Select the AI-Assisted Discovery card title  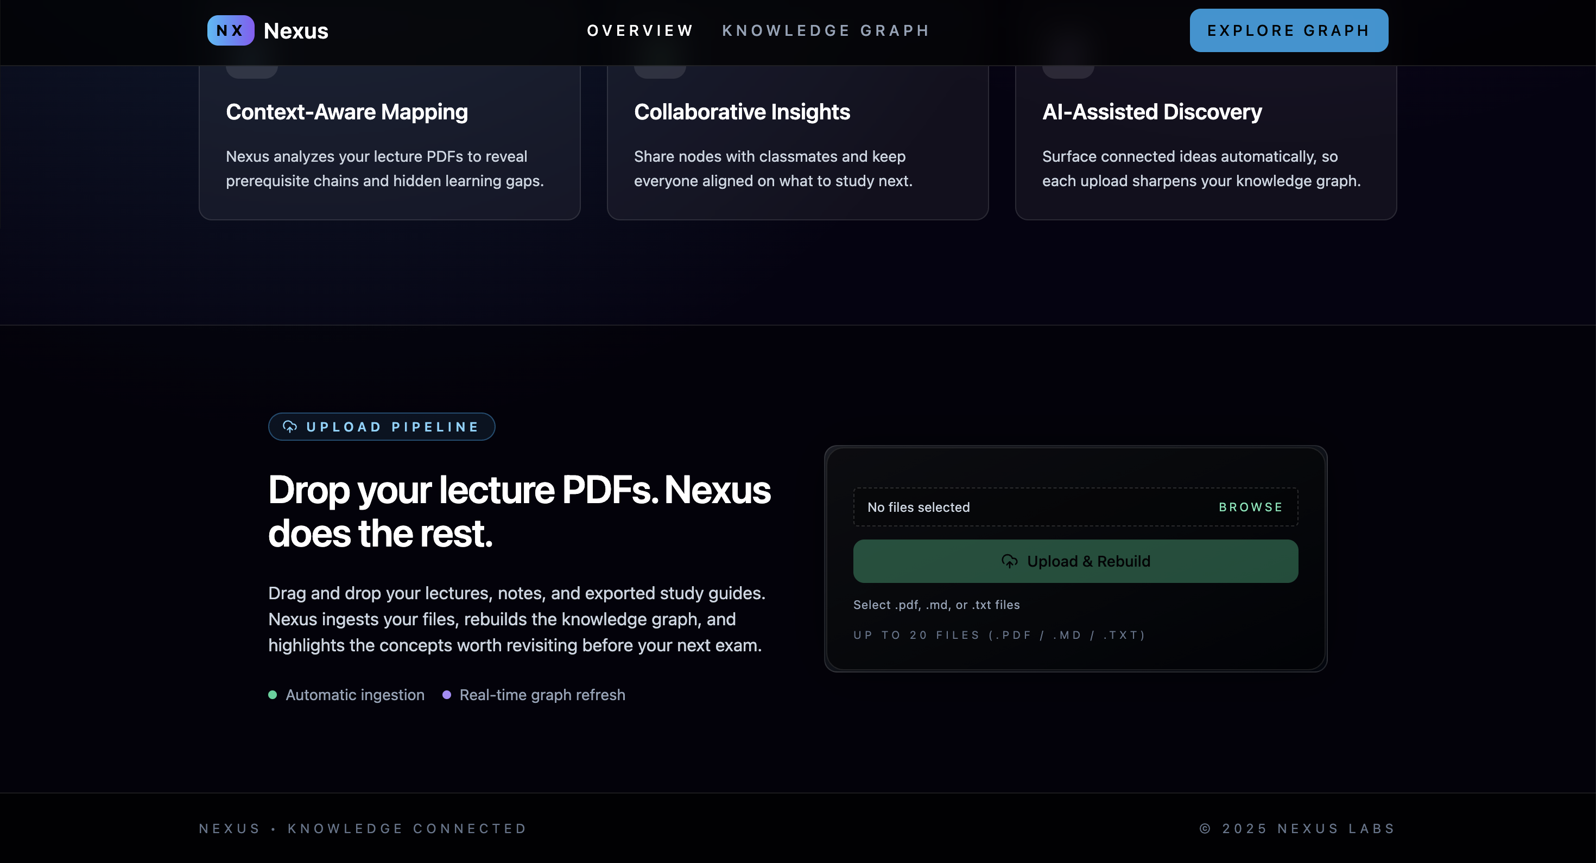[x=1151, y=112]
